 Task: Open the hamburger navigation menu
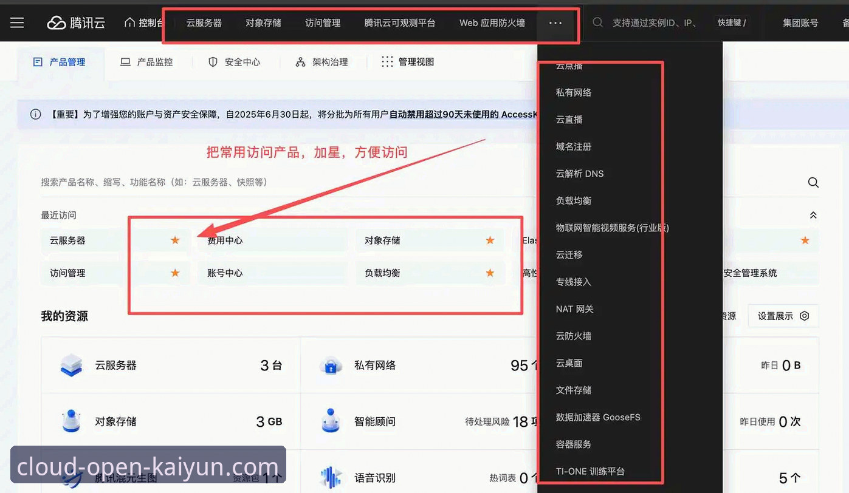(x=17, y=23)
